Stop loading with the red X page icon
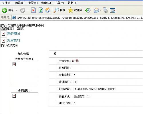143x114 pixels. pyautogui.click(x=33, y=10)
